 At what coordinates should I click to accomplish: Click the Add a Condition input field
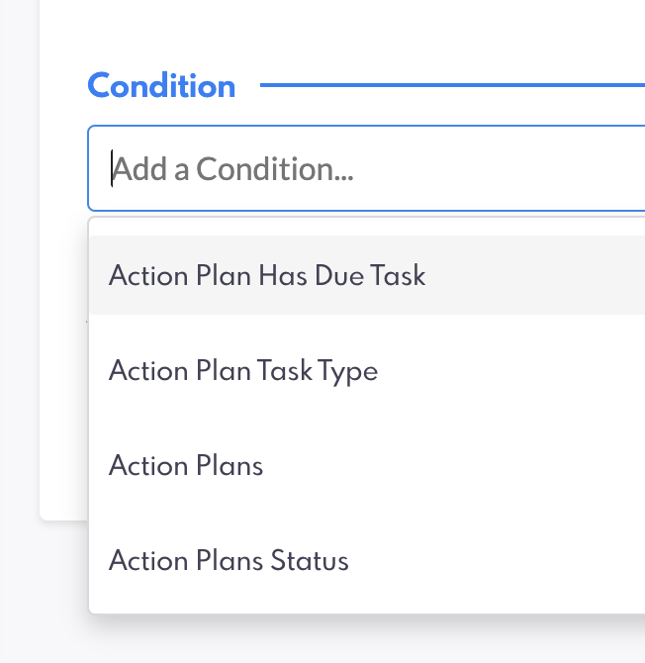[x=366, y=169]
